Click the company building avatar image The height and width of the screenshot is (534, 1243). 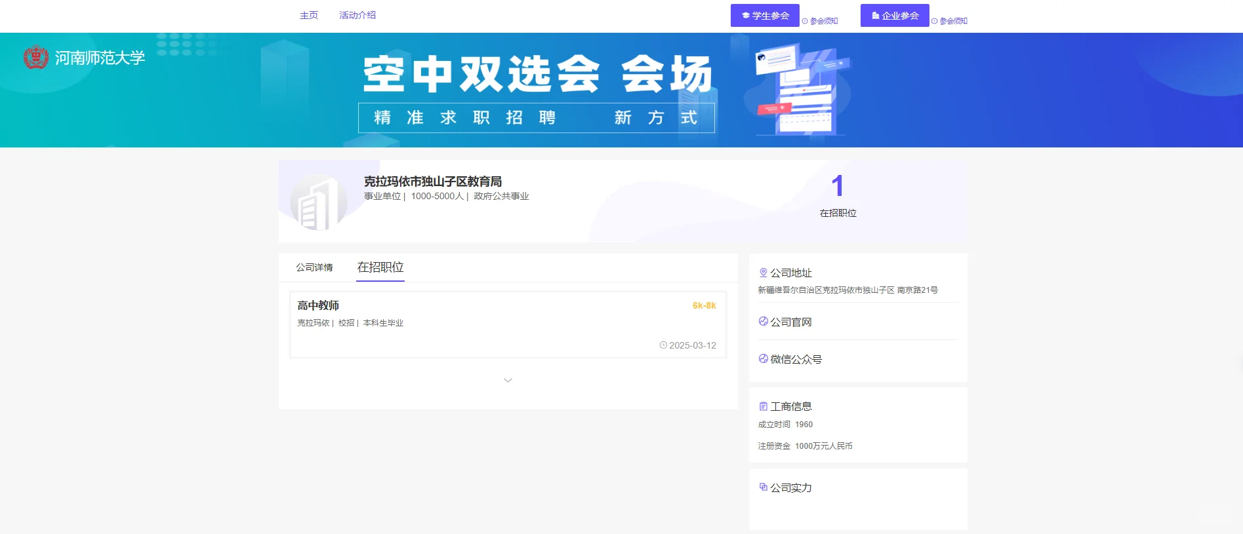319,202
